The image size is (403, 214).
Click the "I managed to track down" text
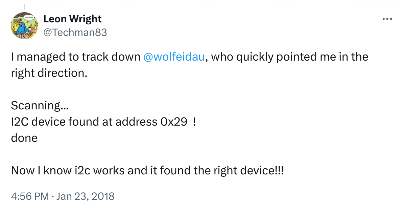(x=76, y=57)
